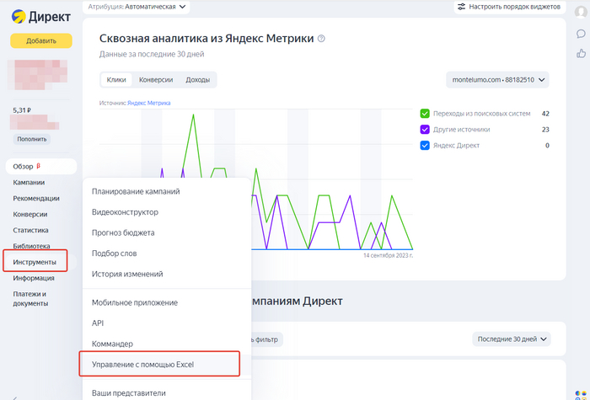Click the "Пополнить" balance button
Viewport: 590px width, 400px height.
point(32,139)
